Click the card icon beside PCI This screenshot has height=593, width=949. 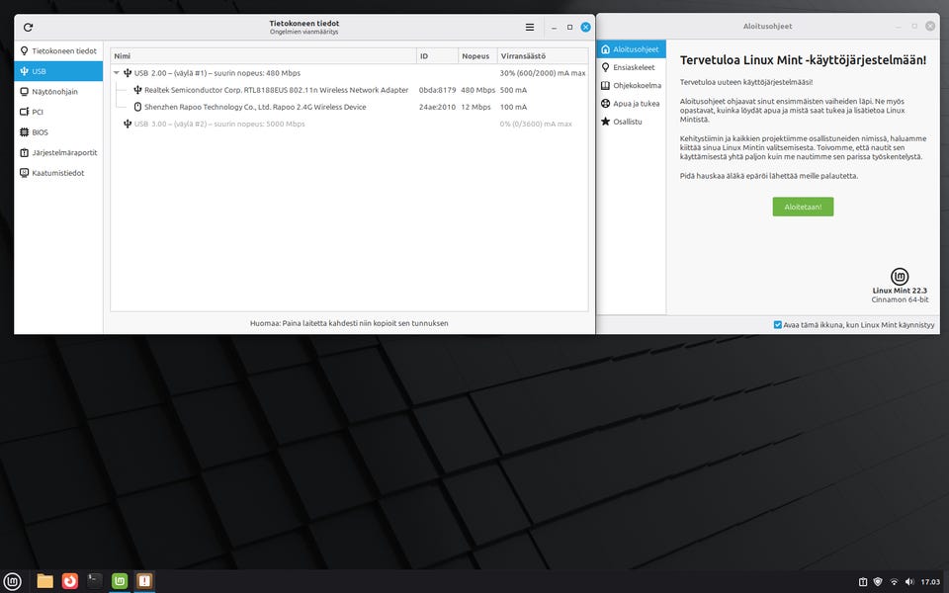pyautogui.click(x=24, y=112)
